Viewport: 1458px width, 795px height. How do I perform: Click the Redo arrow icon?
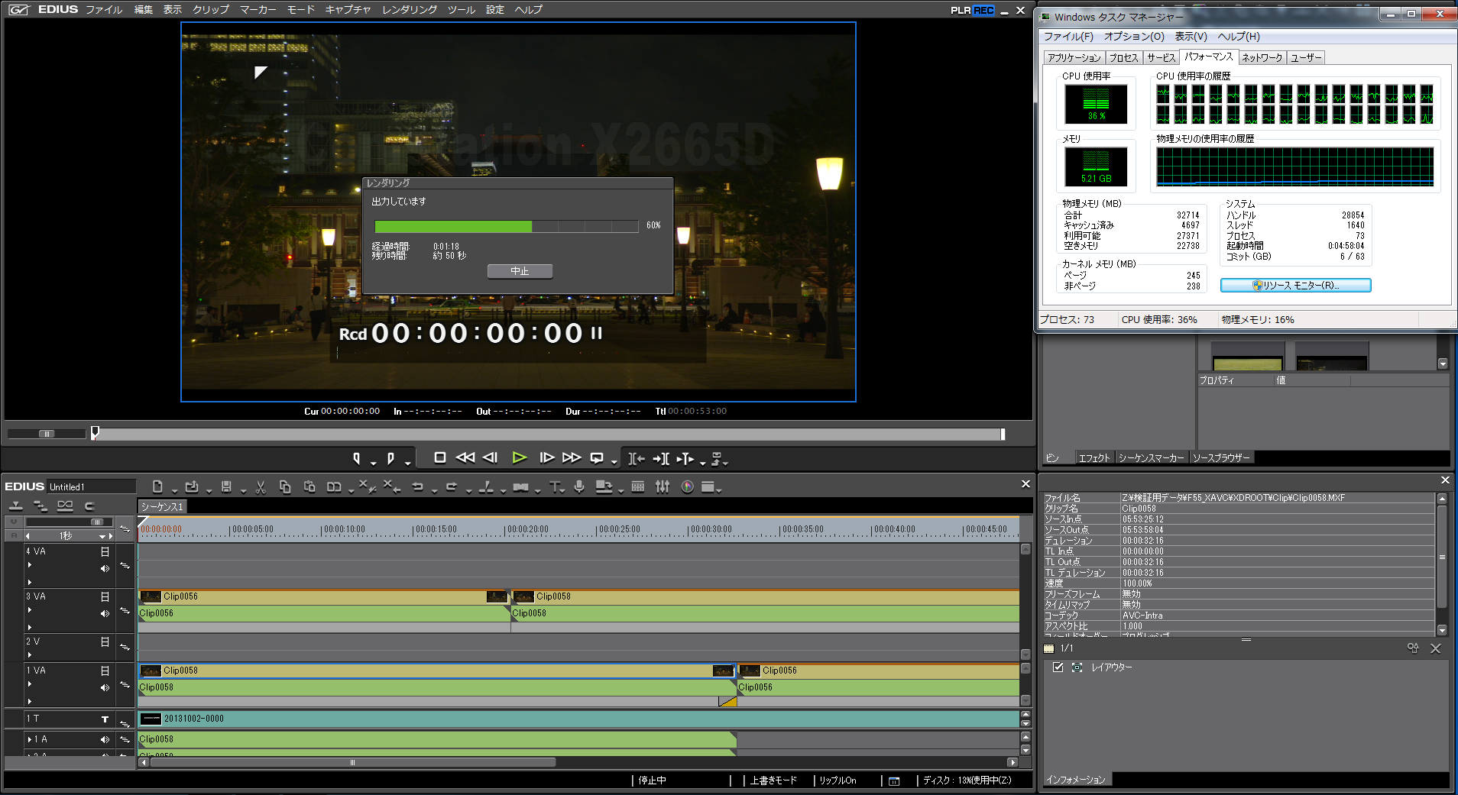point(452,486)
